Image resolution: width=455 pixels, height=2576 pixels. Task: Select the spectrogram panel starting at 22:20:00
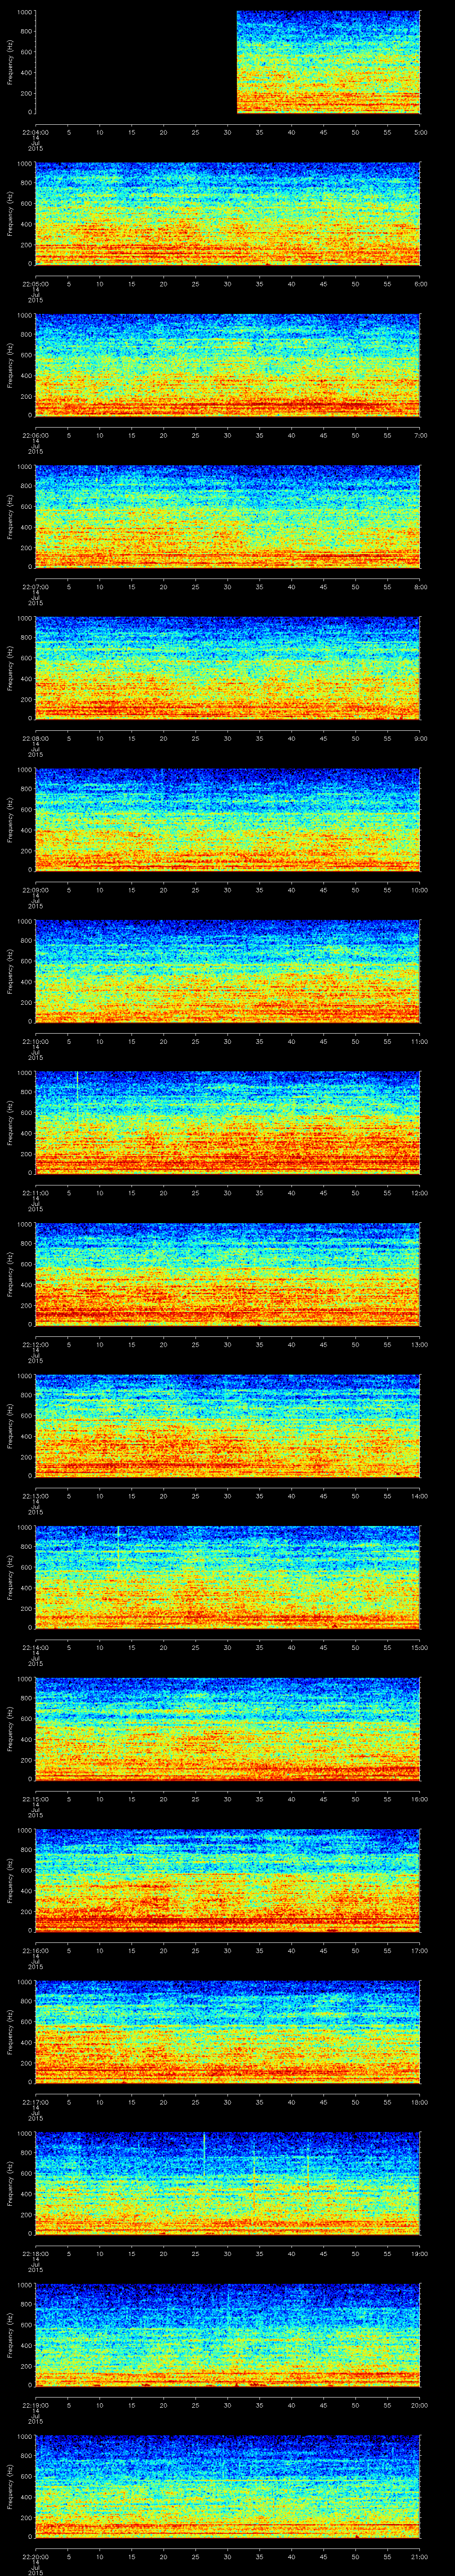pos(228,2486)
